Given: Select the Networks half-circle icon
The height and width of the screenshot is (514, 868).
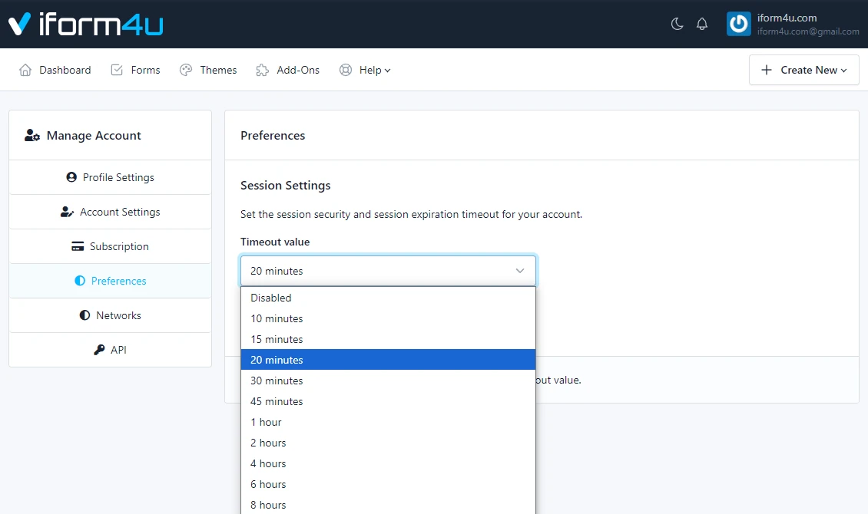Looking at the screenshot, I should 84,315.
